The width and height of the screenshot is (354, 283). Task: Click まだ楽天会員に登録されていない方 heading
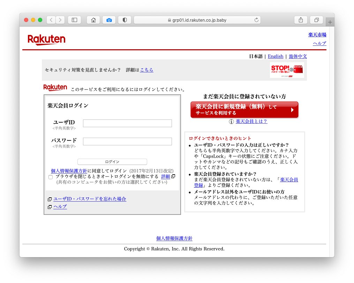(x=244, y=96)
